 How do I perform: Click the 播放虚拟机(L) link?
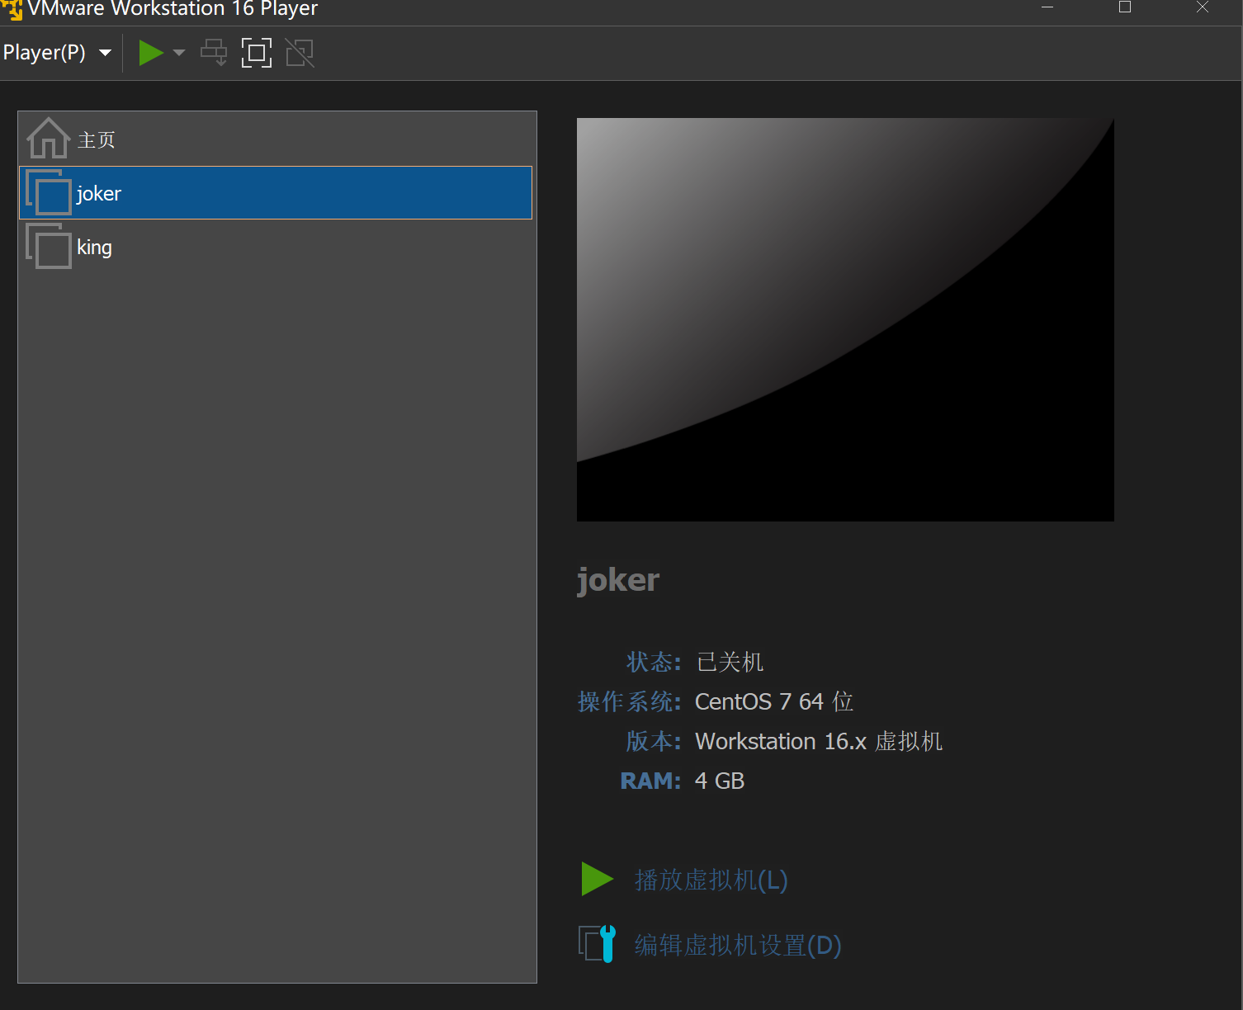(x=711, y=880)
